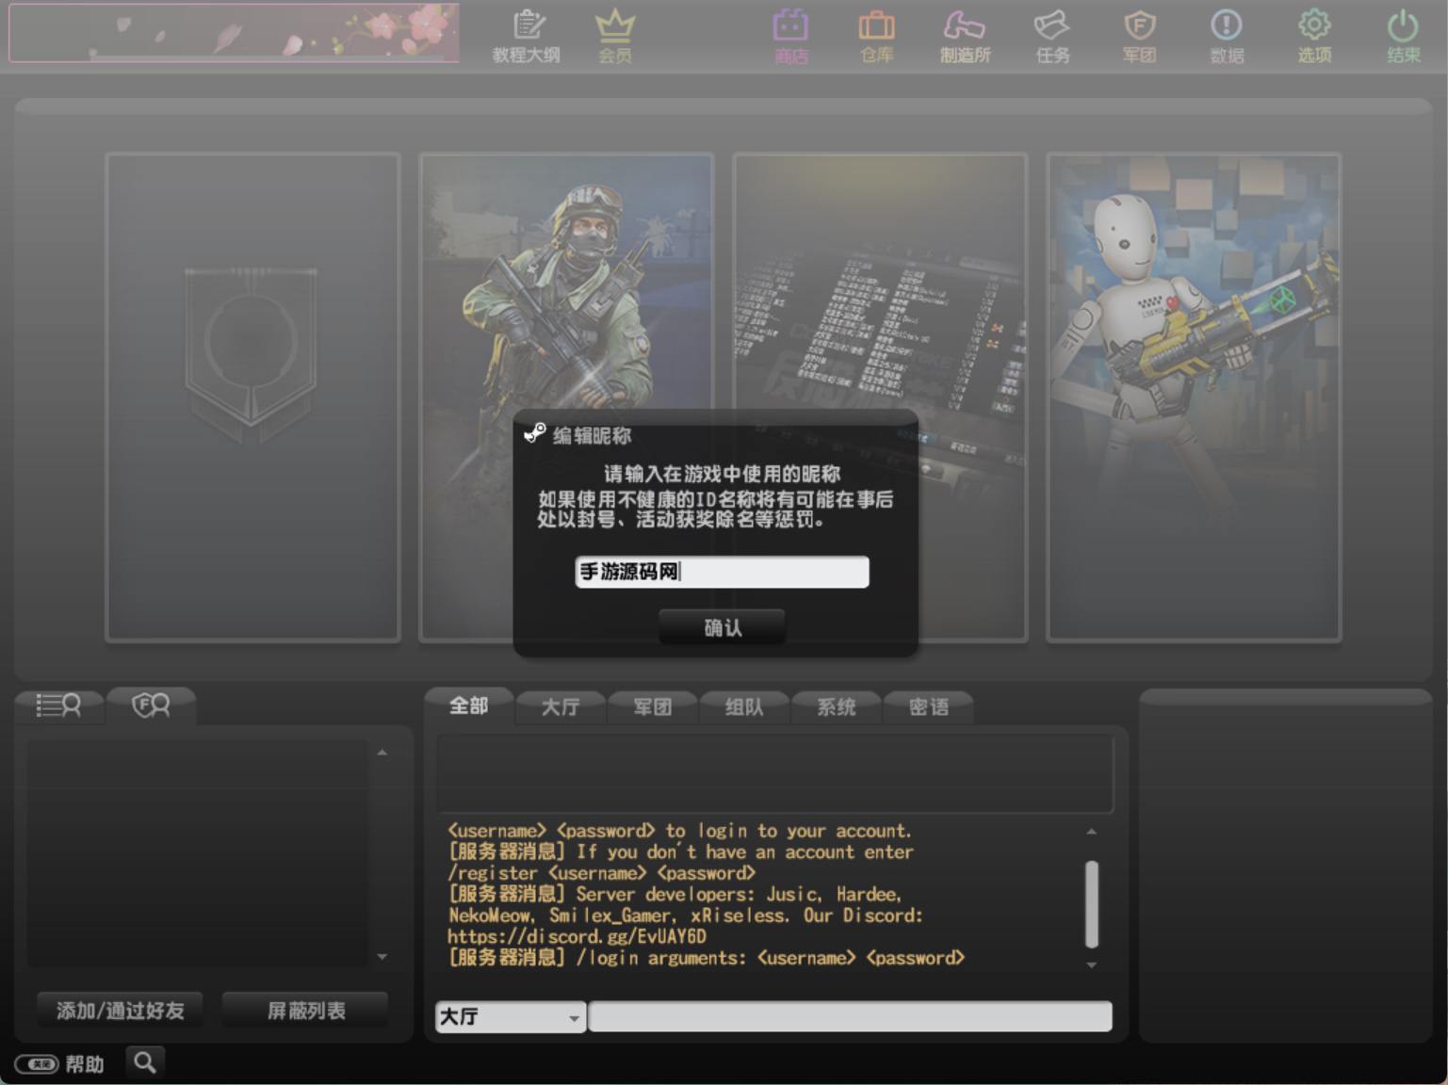
Task: Click the friends list scroll down arrow
Action: coord(382,957)
